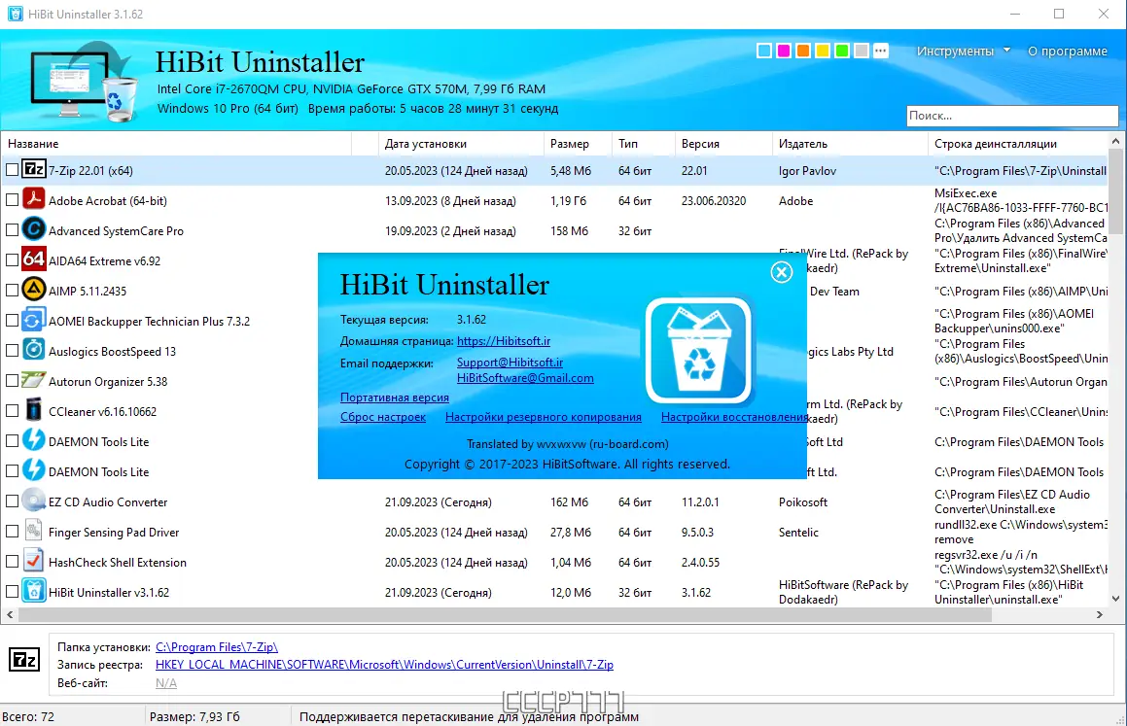Image resolution: width=1127 pixels, height=726 pixels.
Task: Click the Sentelic publisher cell
Action: tap(798, 533)
